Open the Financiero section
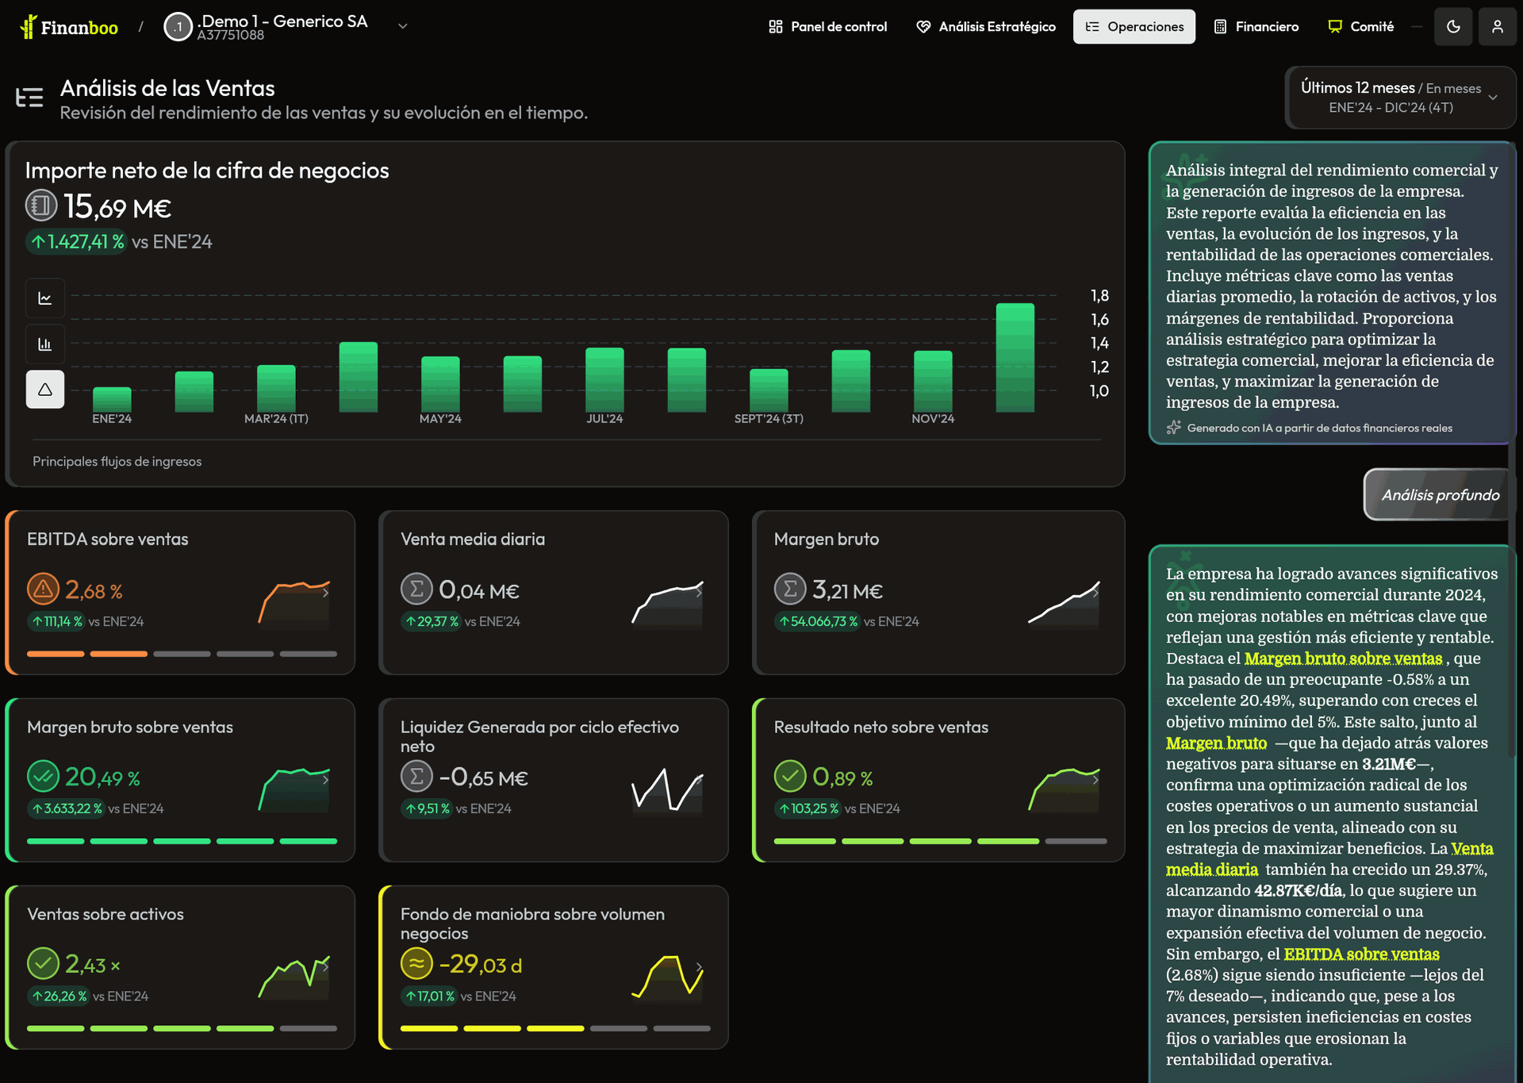This screenshot has width=1523, height=1083. point(1256,27)
